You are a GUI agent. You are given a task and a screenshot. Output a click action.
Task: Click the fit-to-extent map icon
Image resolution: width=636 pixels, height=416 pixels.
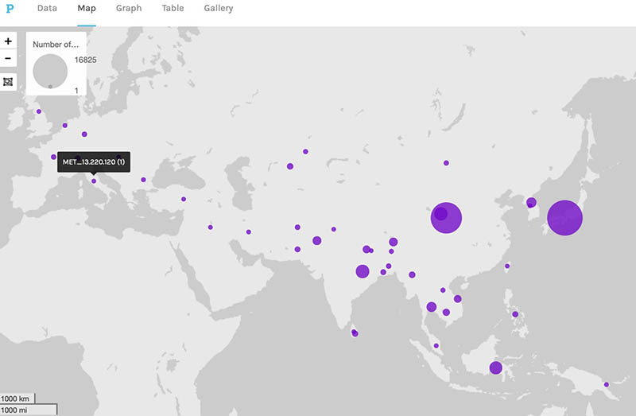(8, 82)
